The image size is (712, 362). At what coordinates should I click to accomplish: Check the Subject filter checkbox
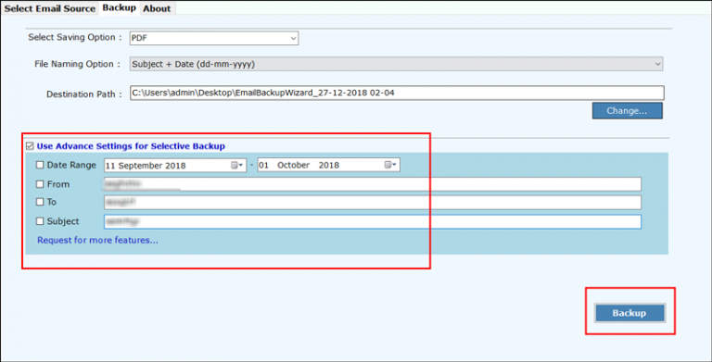pyautogui.click(x=40, y=221)
